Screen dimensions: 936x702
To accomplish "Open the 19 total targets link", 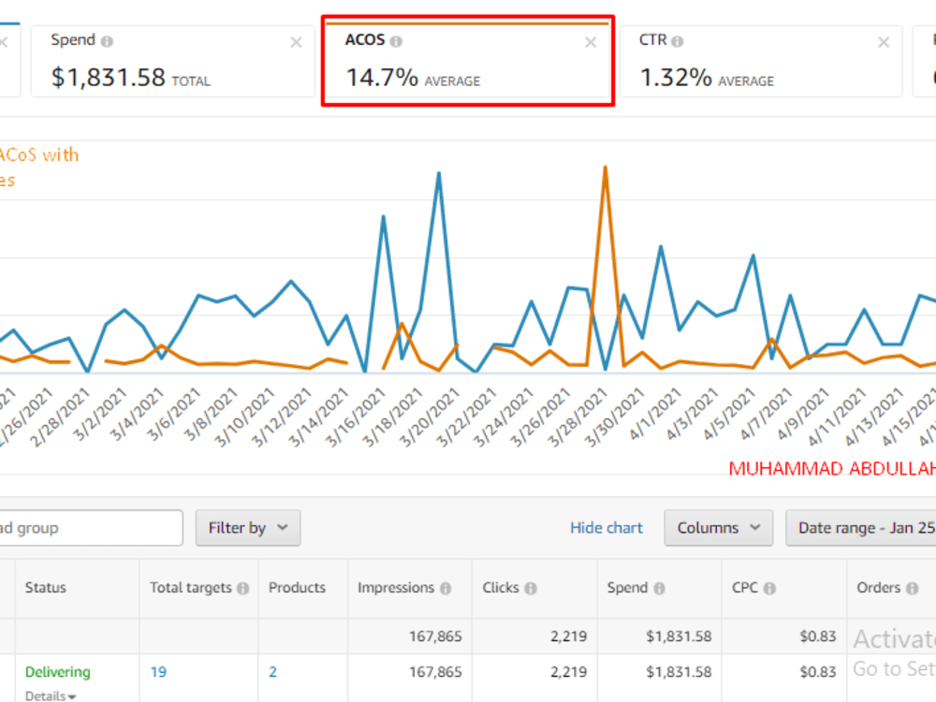I will point(158,672).
